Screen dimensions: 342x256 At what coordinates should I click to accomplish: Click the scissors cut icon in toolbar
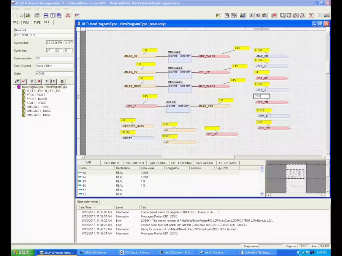tap(251, 16)
